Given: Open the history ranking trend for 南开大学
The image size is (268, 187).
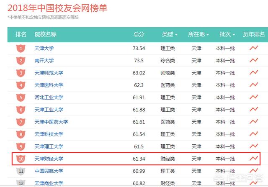Looking at the screenshot, I should point(253,60).
